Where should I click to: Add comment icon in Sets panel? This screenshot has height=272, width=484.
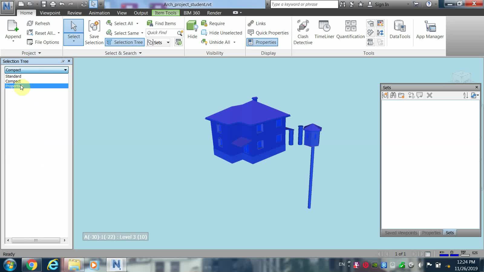420,95
